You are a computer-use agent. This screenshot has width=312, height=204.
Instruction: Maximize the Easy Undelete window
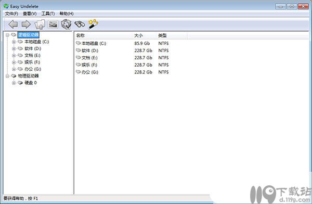pyautogui.click(x=292, y=6)
